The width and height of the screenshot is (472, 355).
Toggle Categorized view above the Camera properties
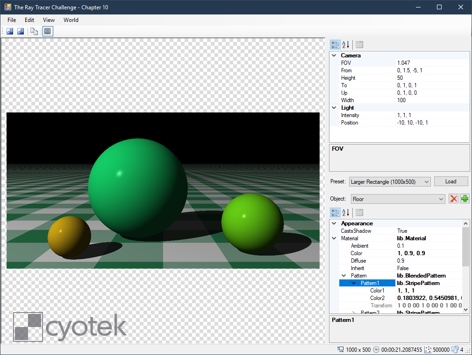pyautogui.click(x=335, y=45)
